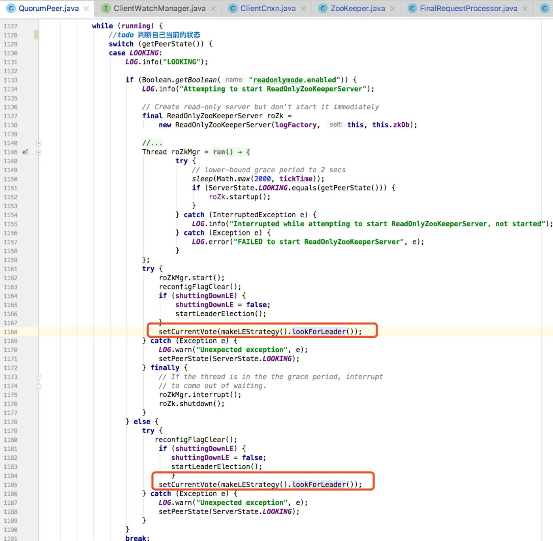Viewport: 553px width, 541px height.
Task: Click the 'break;' statement at line 1191
Action: (137, 538)
